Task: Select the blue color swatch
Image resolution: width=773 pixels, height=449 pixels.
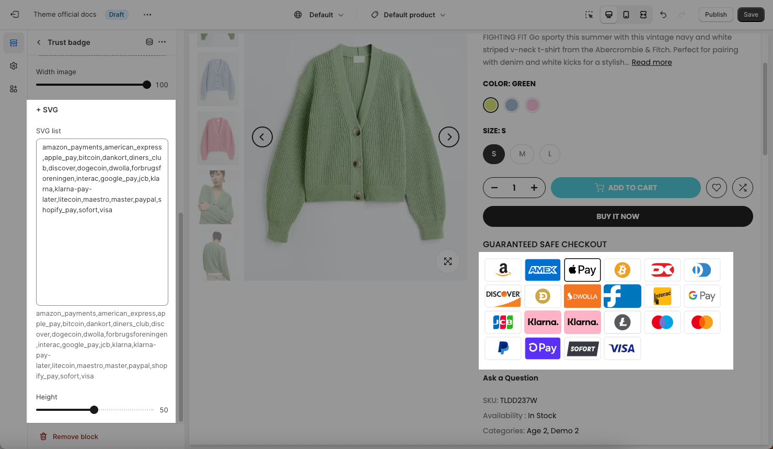Action: pyautogui.click(x=512, y=105)
